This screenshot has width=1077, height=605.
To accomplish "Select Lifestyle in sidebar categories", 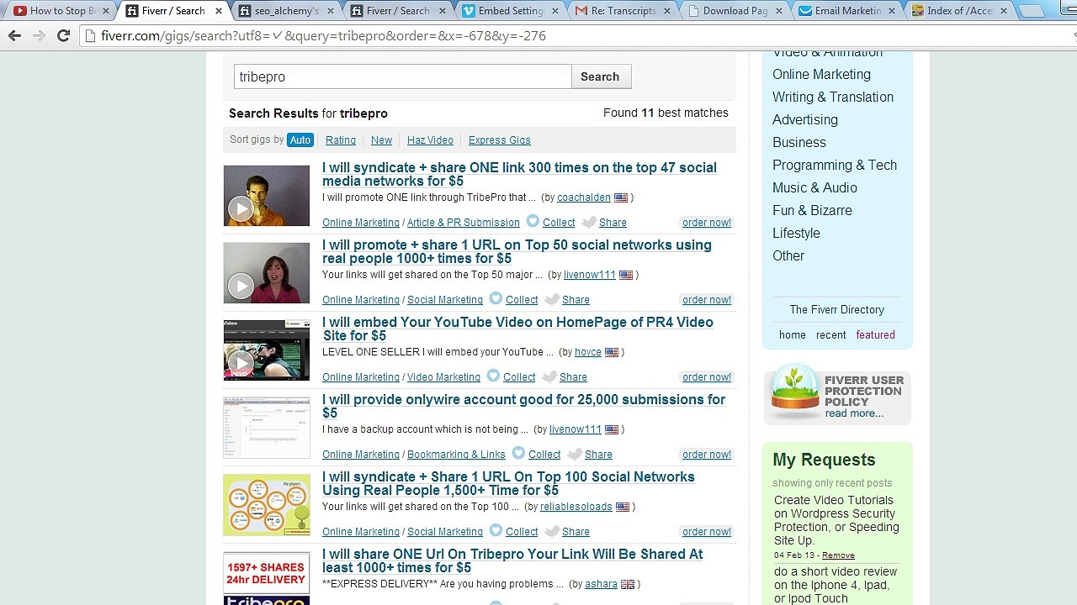I will click(x=796, y=233).
